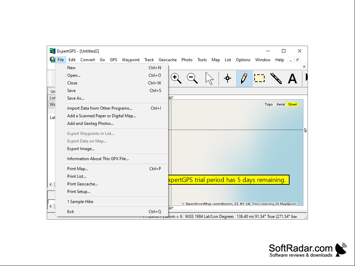This screenshot has height=266, width=355.
Task: Select Add a Scanned Paper or Digital Map
Action: pos(112,116)
